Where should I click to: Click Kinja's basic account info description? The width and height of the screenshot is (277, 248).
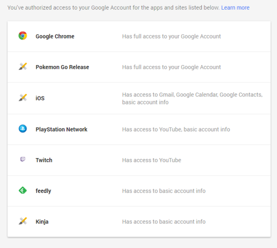[x=164, y=221]
